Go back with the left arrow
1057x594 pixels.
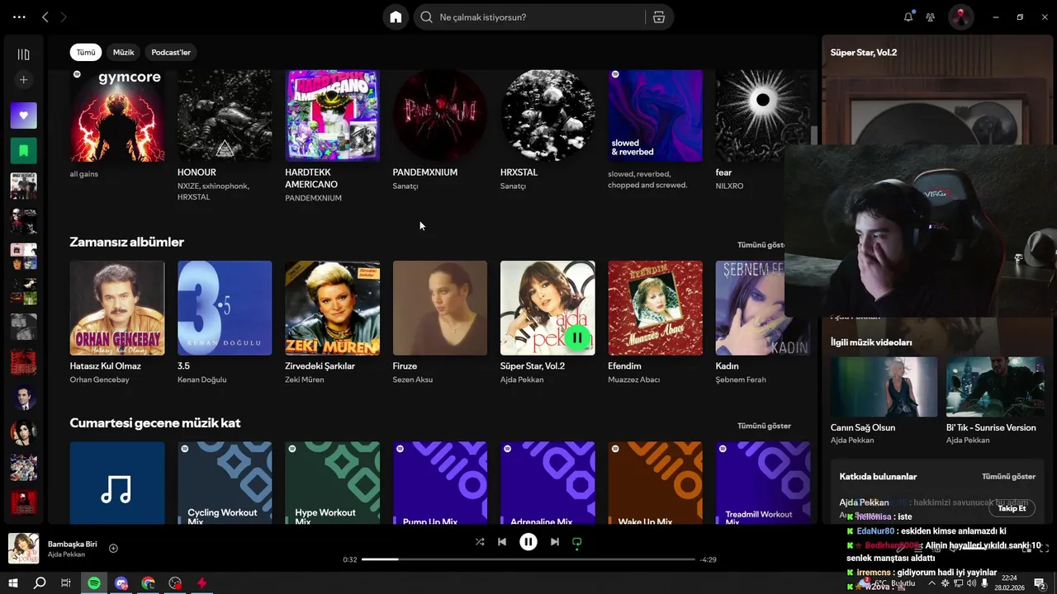click(x=45, y=16)
